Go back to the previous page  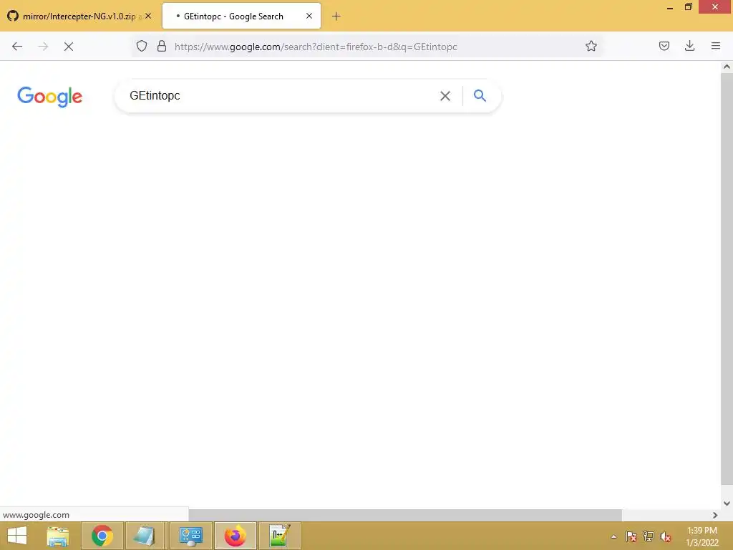17,47
